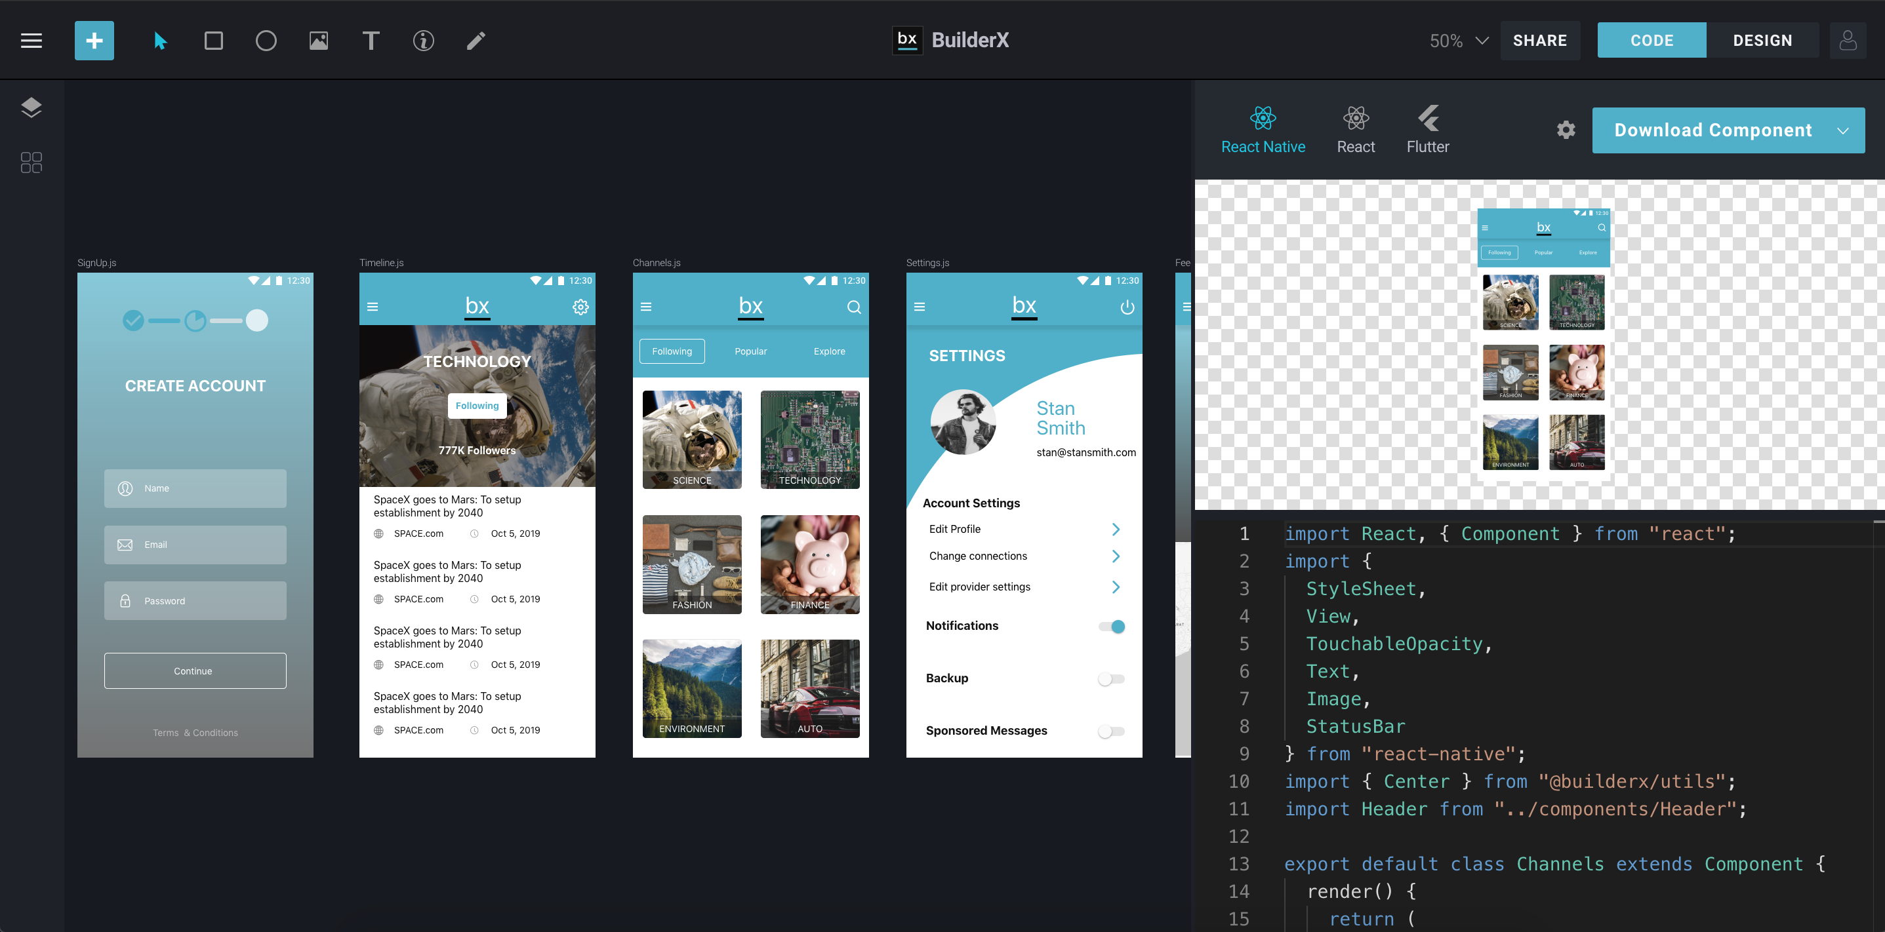
Task: Click the Edit Profile chevron
Action: 1116,529
